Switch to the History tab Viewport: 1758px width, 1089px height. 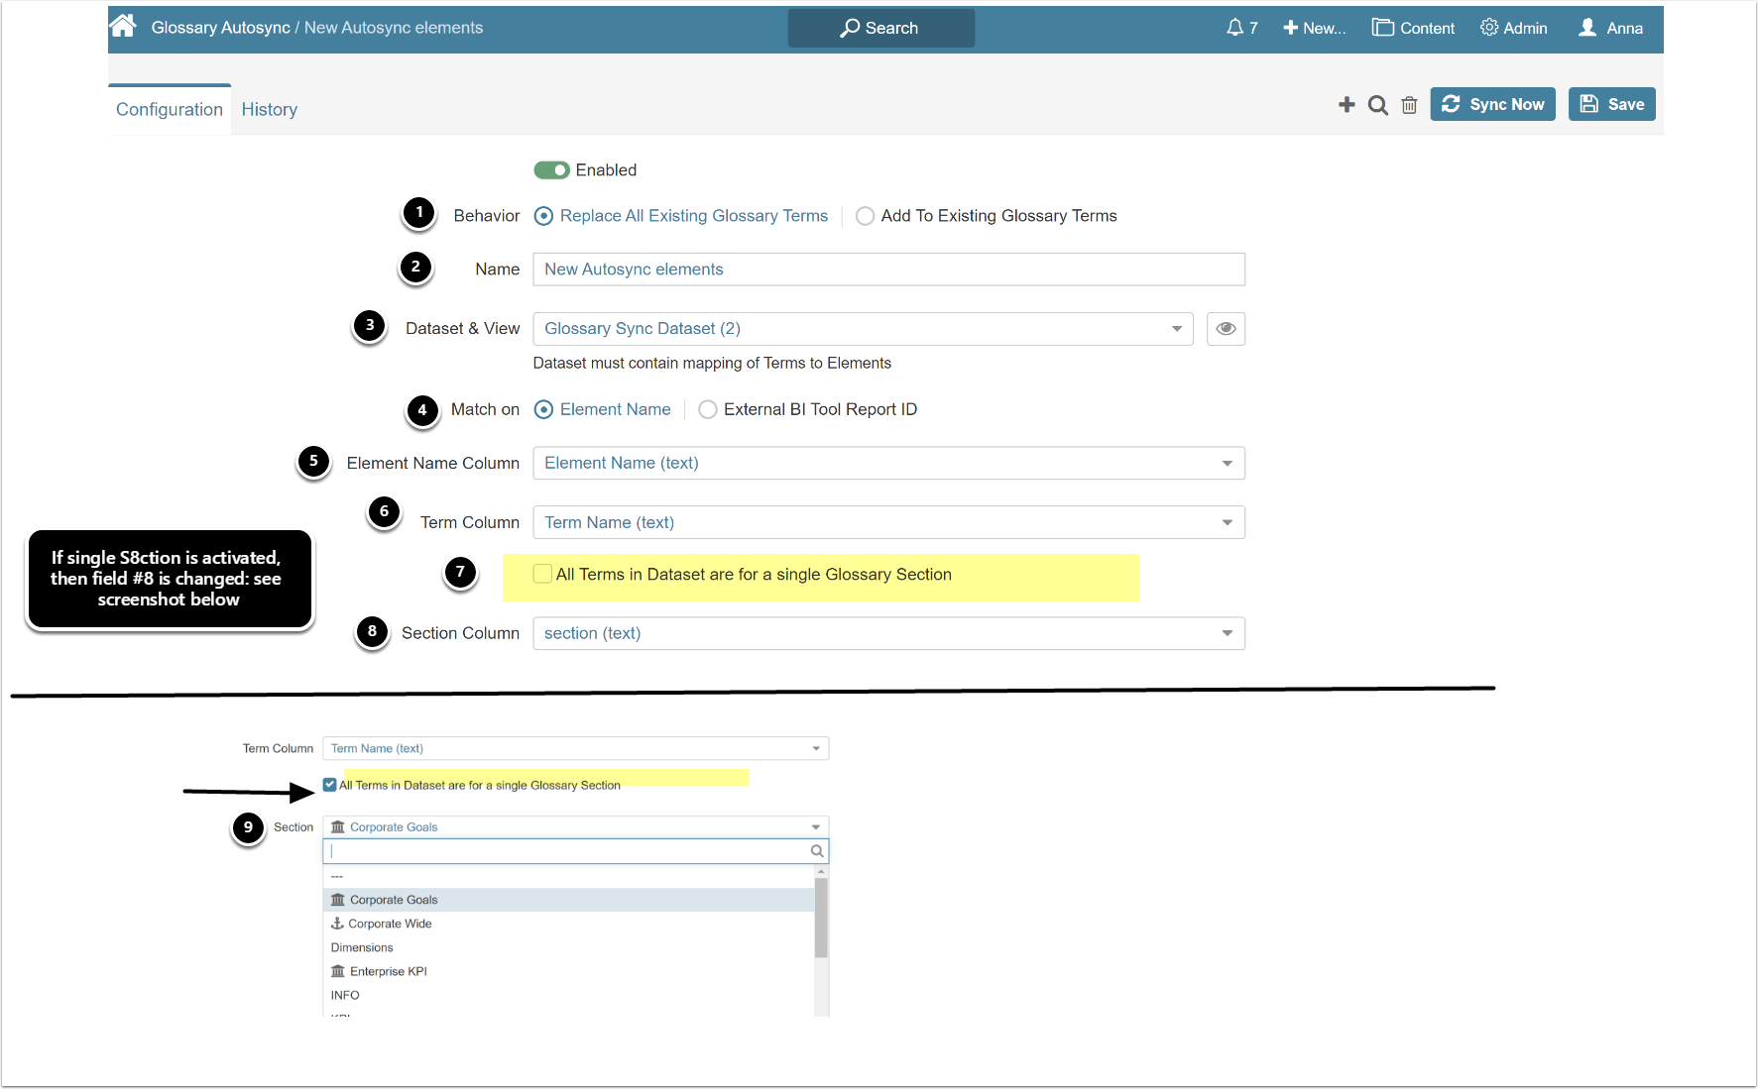[269, 110]
